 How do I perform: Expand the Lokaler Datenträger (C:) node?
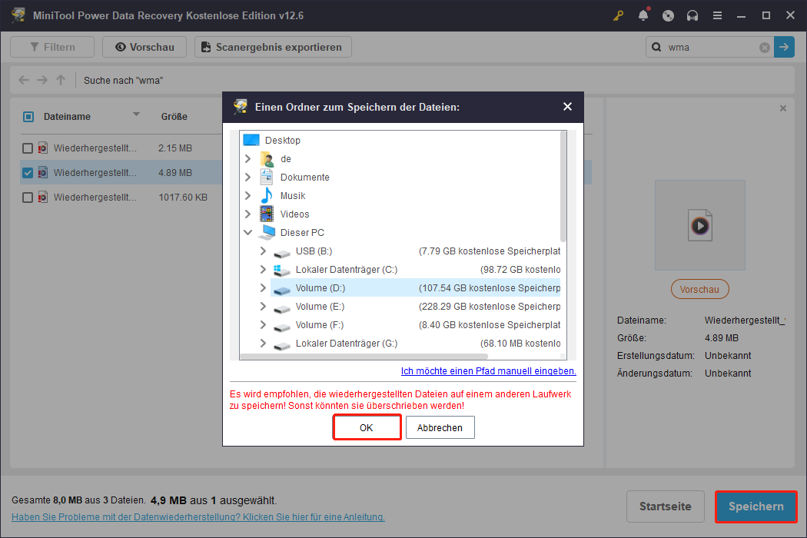tap(263, 270)
